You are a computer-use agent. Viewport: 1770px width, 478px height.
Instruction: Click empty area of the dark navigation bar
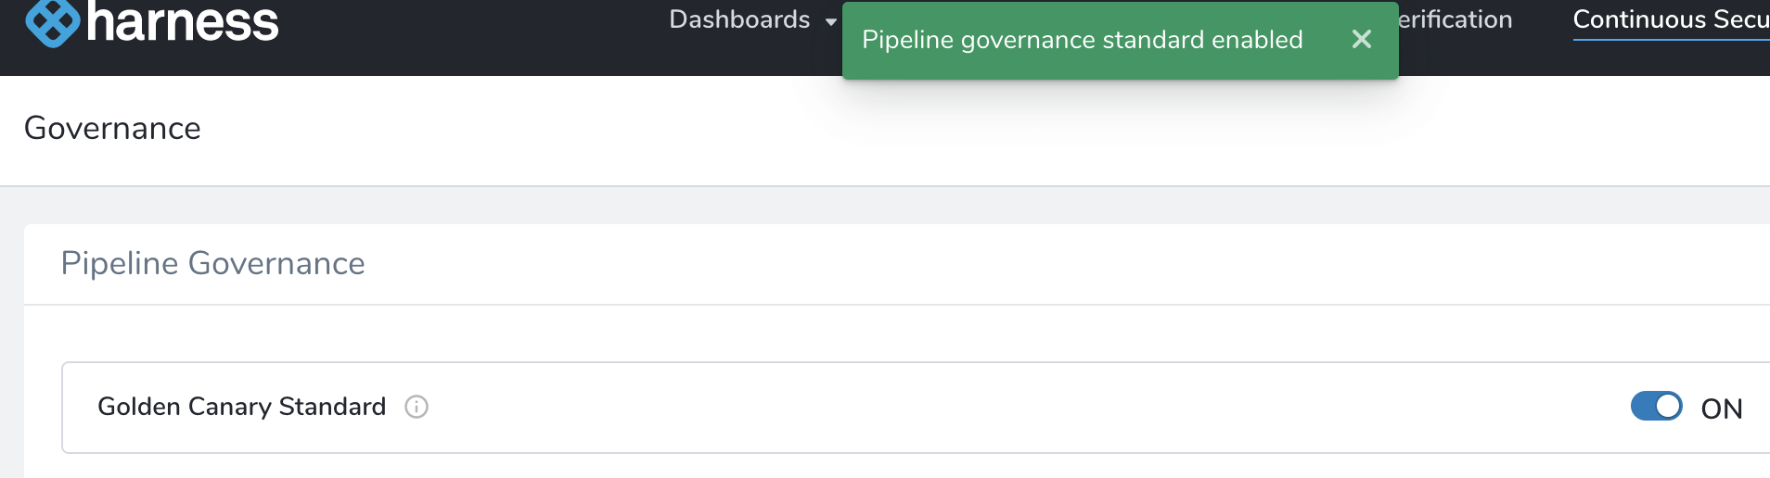[464, 37]
